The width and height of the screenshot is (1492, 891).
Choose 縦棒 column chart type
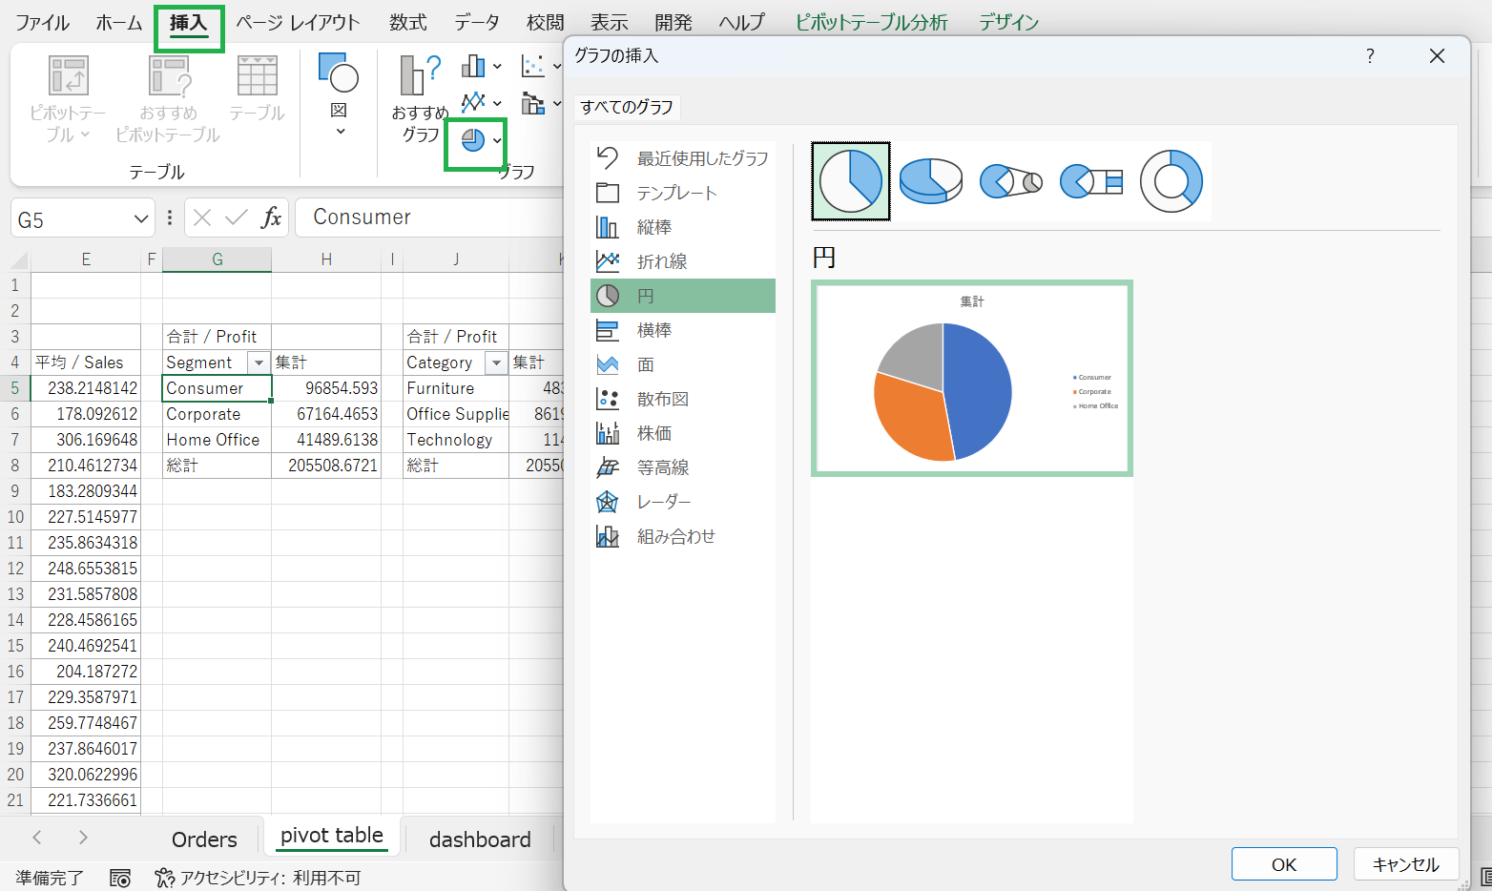click(x=683, y=227)
